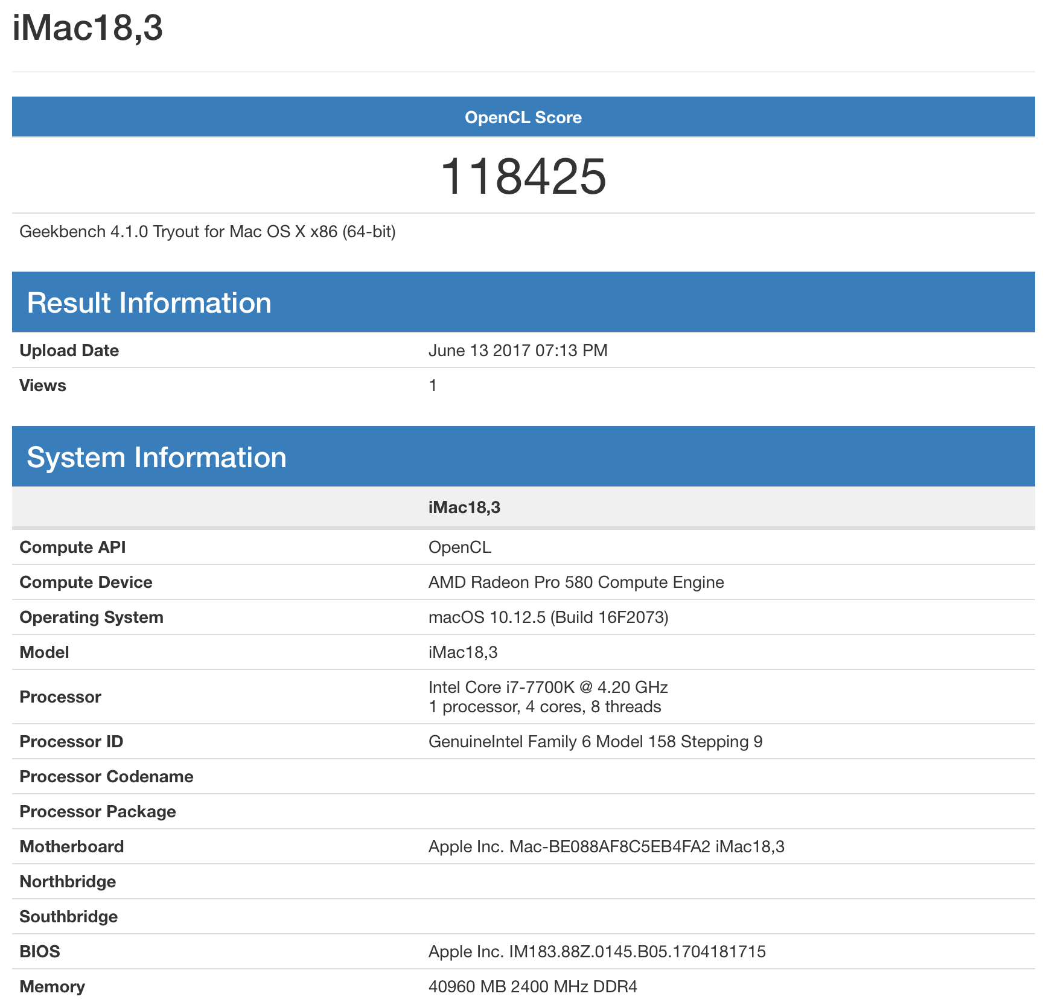Select the '40960 MB 2400 MHz DDR4' memory value
The image size is (1049, 1008).
[x=533, y=987]
